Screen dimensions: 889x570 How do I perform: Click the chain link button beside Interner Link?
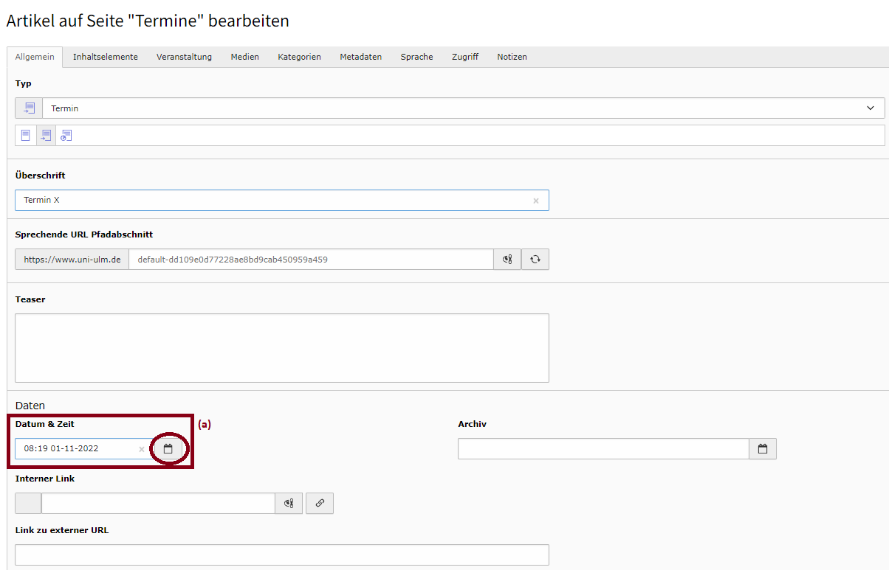[x=320, y=503]
